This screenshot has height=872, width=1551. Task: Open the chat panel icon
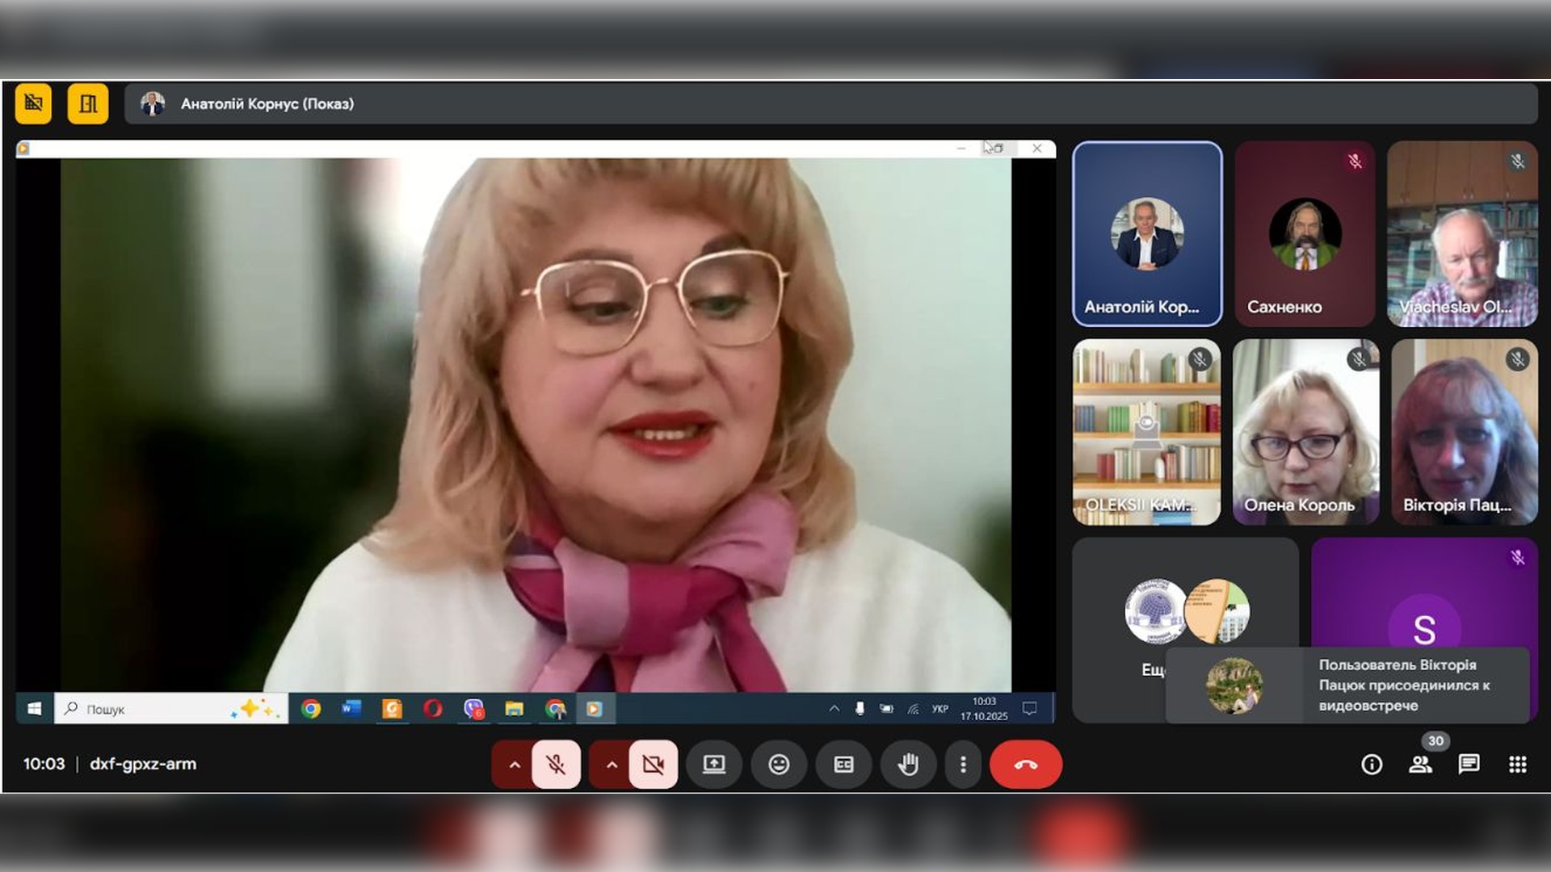1469,764
